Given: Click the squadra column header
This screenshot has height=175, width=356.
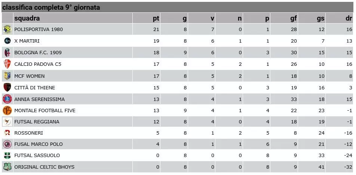Looking at the screenshot, I should tap(27, 18).
